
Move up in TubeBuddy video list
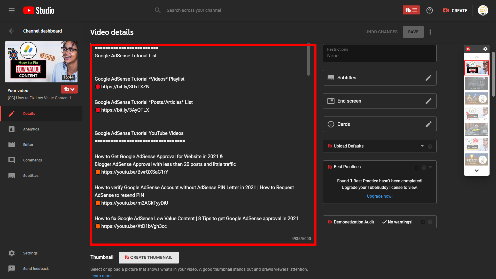click(477, 57)
